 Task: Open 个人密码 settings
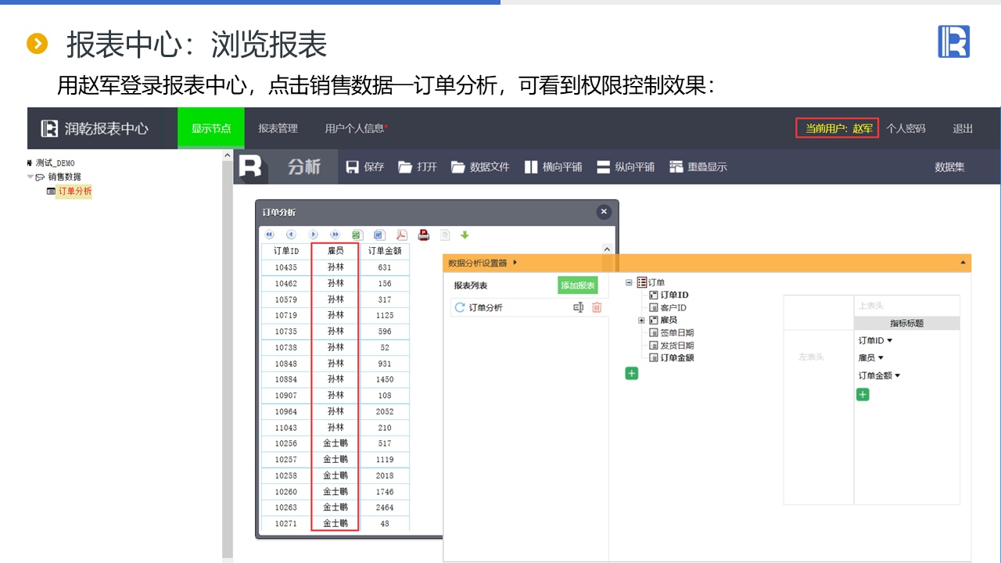906,128
